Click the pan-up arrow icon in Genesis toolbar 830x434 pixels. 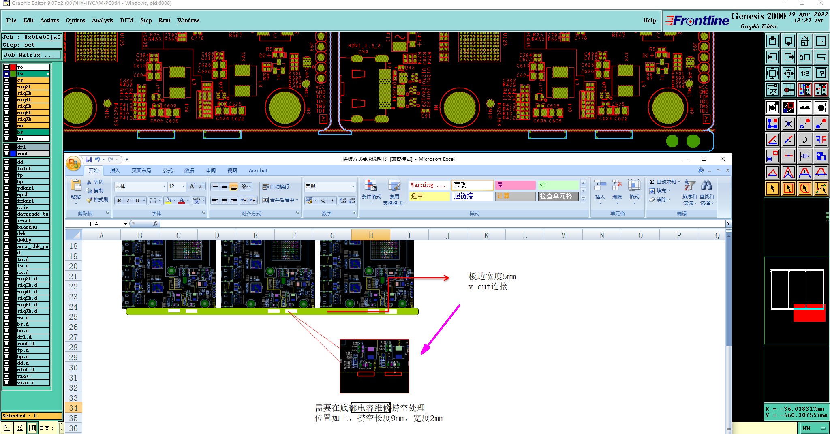pos(772,41)
